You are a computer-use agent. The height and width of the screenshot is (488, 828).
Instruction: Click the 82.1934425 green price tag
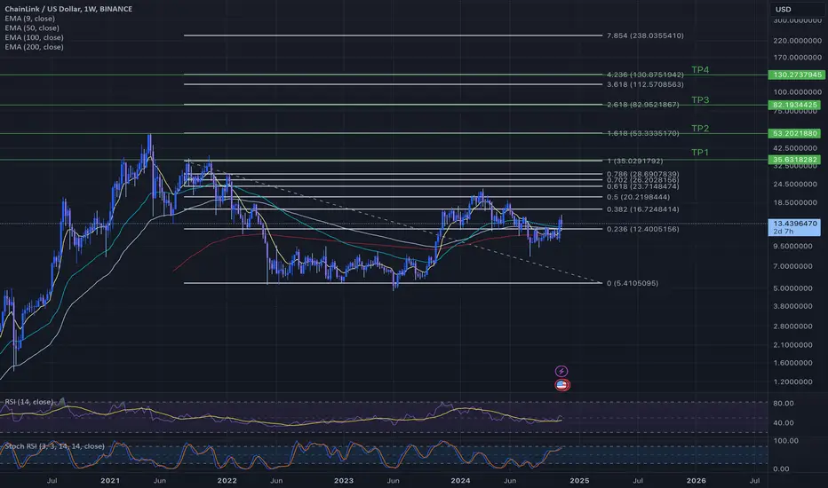pos(795,105)
